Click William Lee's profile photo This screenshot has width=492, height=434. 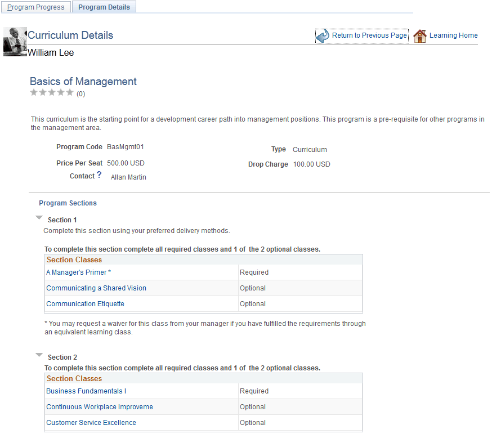[x=14, y=42]
